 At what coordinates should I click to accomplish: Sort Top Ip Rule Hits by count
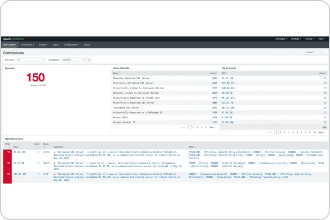pos(214,73)
